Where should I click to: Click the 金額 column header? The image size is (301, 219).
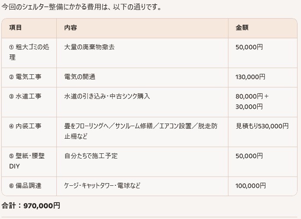click(242, 28)
